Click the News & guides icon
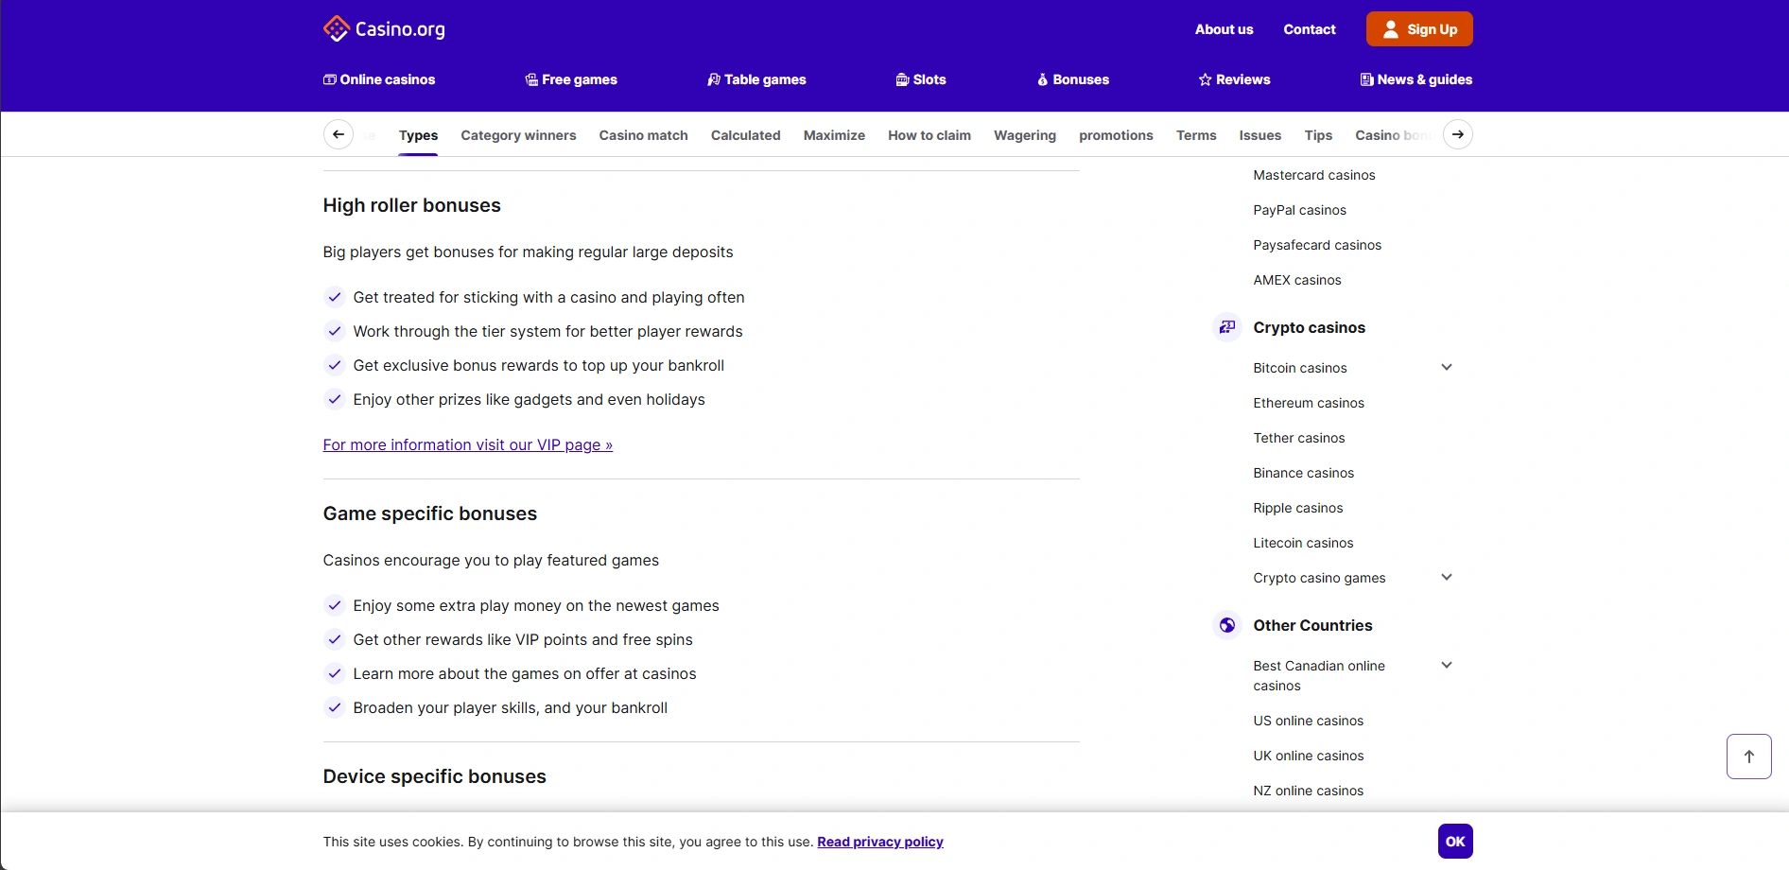Screen dimensions: 1789x870 1366,79
